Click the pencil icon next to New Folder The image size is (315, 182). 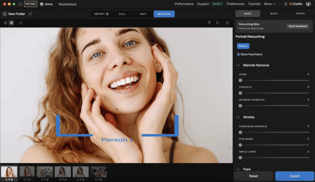tap(30, 14)
